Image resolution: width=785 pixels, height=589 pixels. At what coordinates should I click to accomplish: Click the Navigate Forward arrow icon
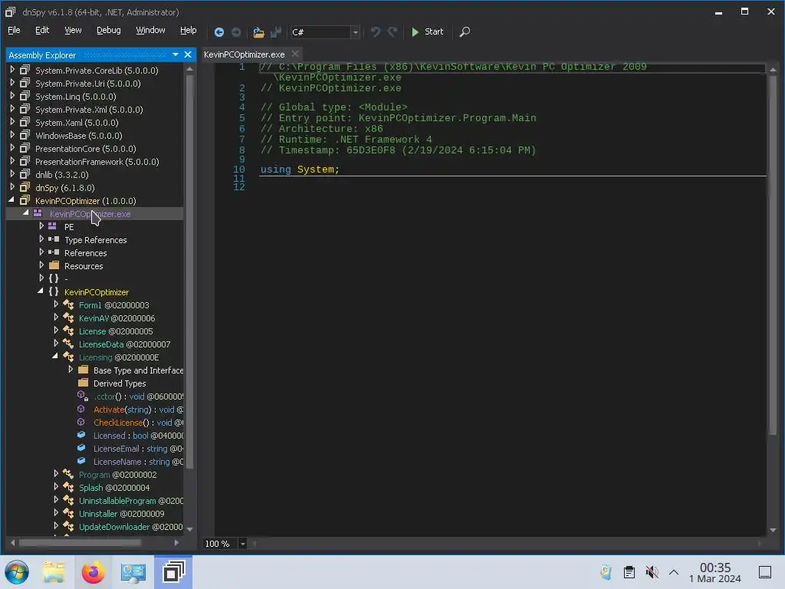pos(236,32)
